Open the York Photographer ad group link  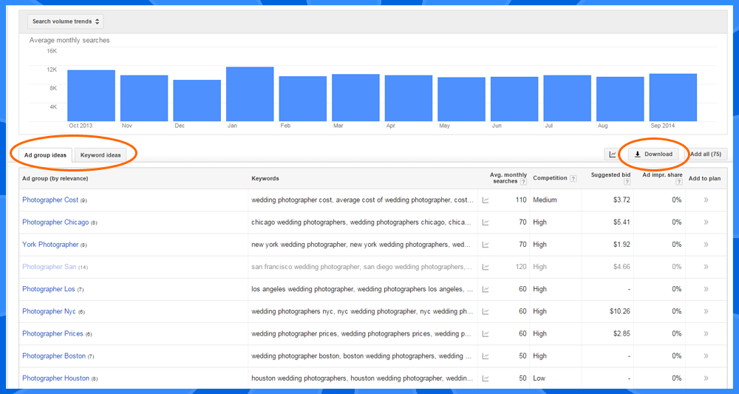(x=50, y=245)
